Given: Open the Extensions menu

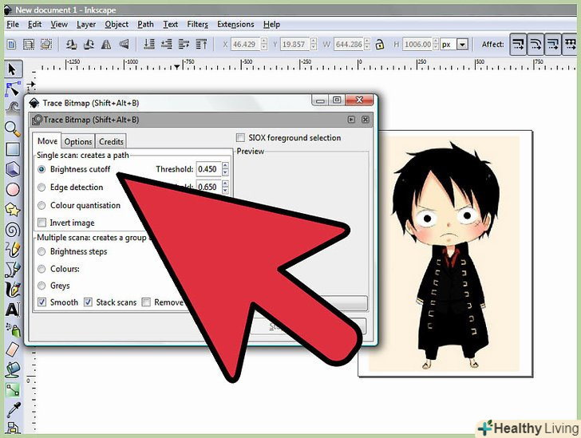Looking at the screenshot, I should (235, 25).
